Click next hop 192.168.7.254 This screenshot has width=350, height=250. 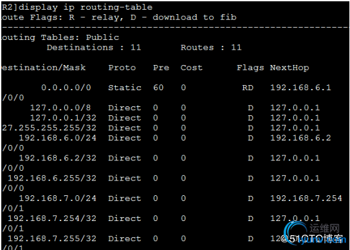click(306, 198)
